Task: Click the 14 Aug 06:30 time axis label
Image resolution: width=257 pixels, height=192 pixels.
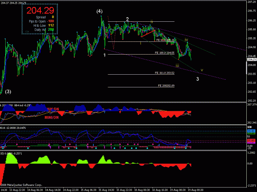Action: [35, 190]
